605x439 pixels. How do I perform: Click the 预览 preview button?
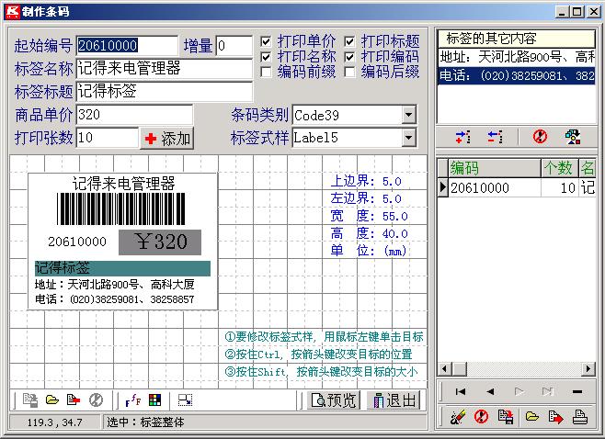[x=334, y=400]
